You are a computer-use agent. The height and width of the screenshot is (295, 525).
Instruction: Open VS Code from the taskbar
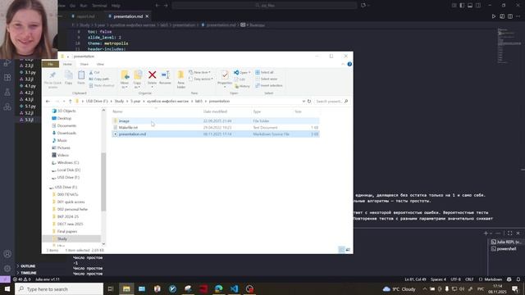(234, 288)
